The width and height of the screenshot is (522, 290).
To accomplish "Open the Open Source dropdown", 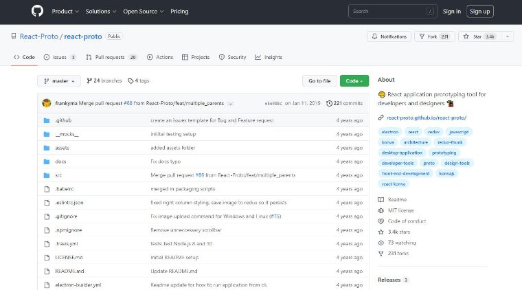I will coord(143,11).
